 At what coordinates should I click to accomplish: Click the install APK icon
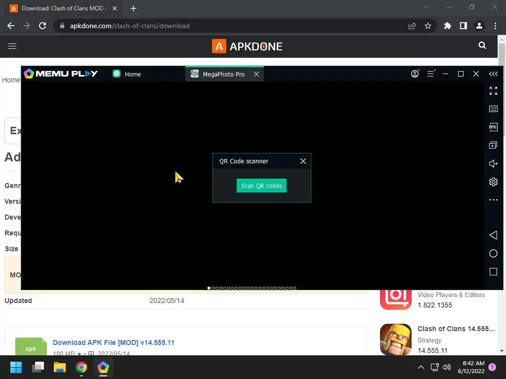493,127
